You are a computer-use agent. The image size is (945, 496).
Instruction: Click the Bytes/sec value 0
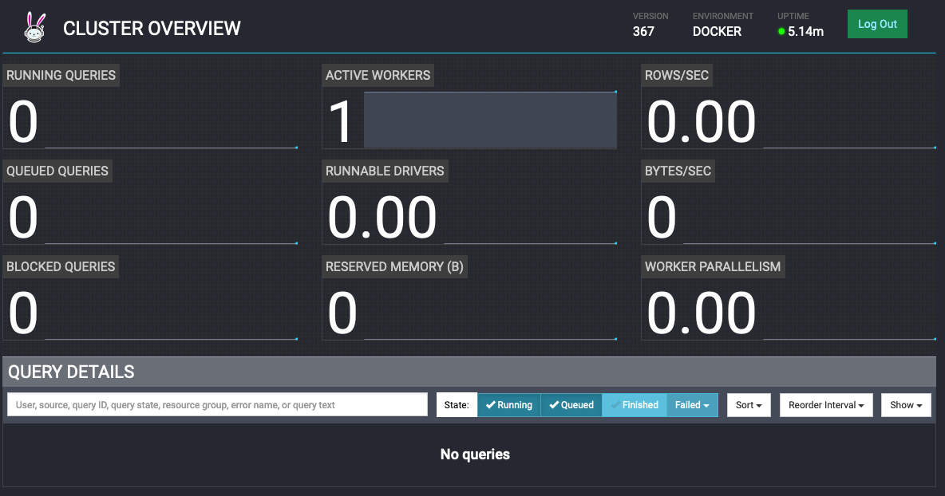[662, 218]
